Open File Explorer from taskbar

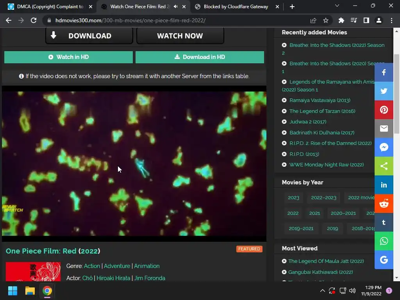[x=30, y=291]
